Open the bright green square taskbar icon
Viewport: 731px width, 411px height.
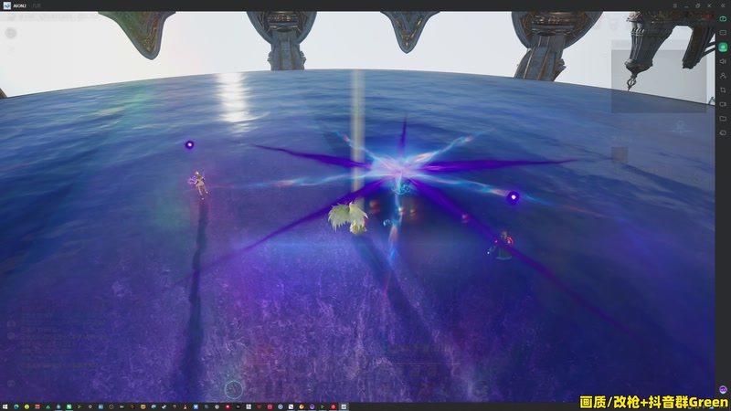(x=69, y=406)
